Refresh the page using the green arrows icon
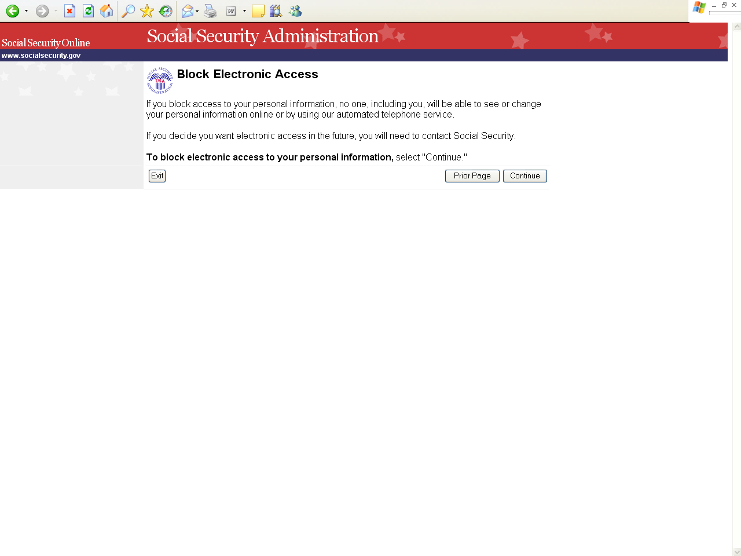Screen dimensions: 741x556 click(x=88, y=11)
